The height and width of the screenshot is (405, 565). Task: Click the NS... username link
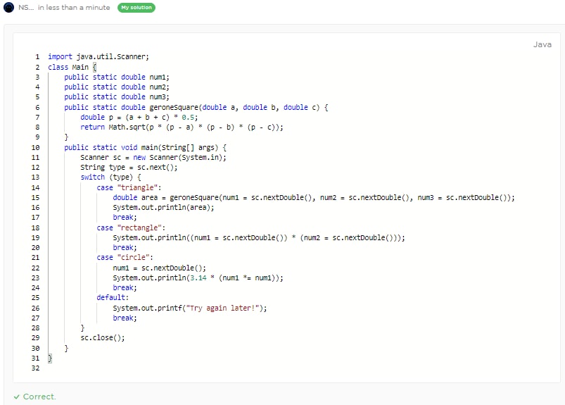26,8
